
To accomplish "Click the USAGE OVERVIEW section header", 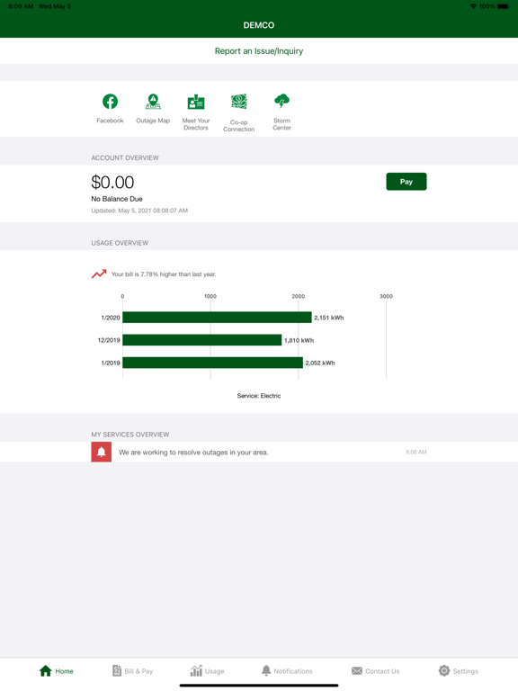I will (x=120, y=243).
